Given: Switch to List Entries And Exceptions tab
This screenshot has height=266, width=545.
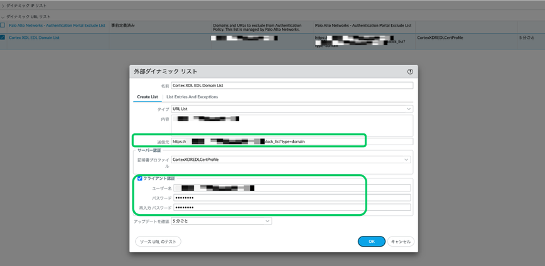Looking at the screenshot, I should (192, 97).
